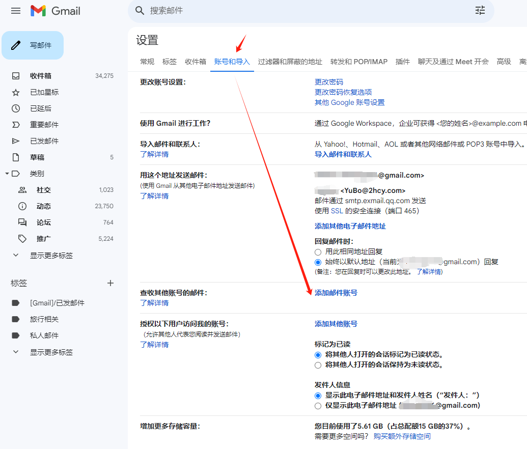Click the search magnifier icon

click(140, 11)
